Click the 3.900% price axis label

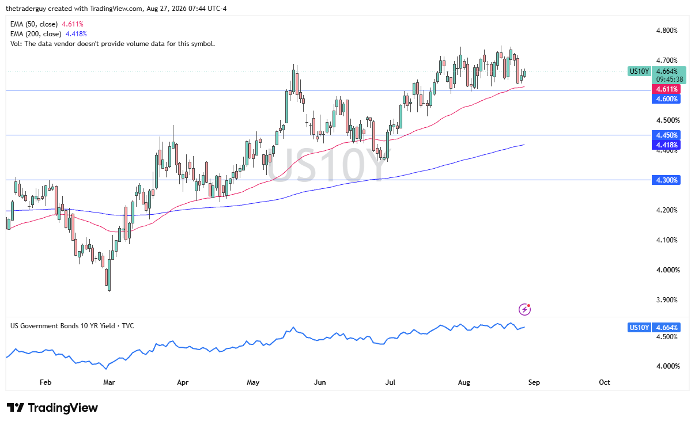[667, 300]
